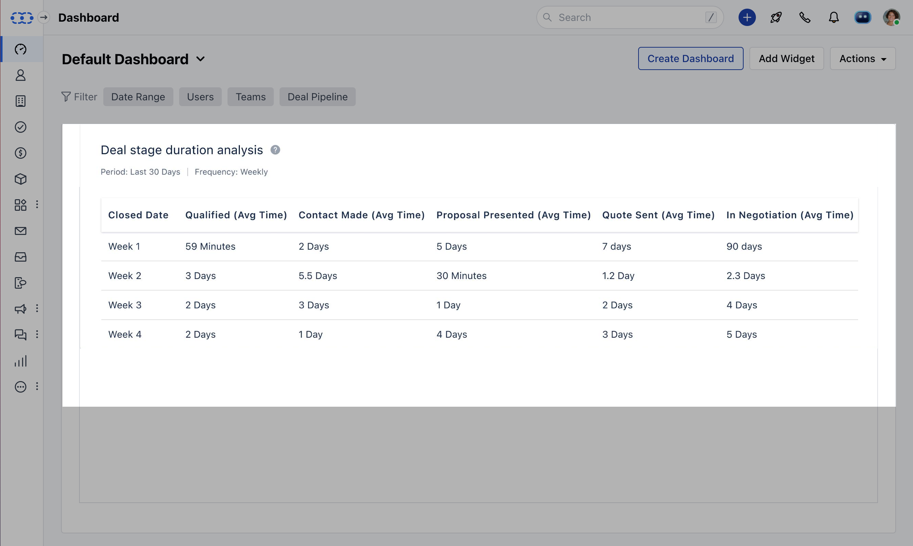Select the Products box icon in sidebar
The image size is (913, 546).
21,179
